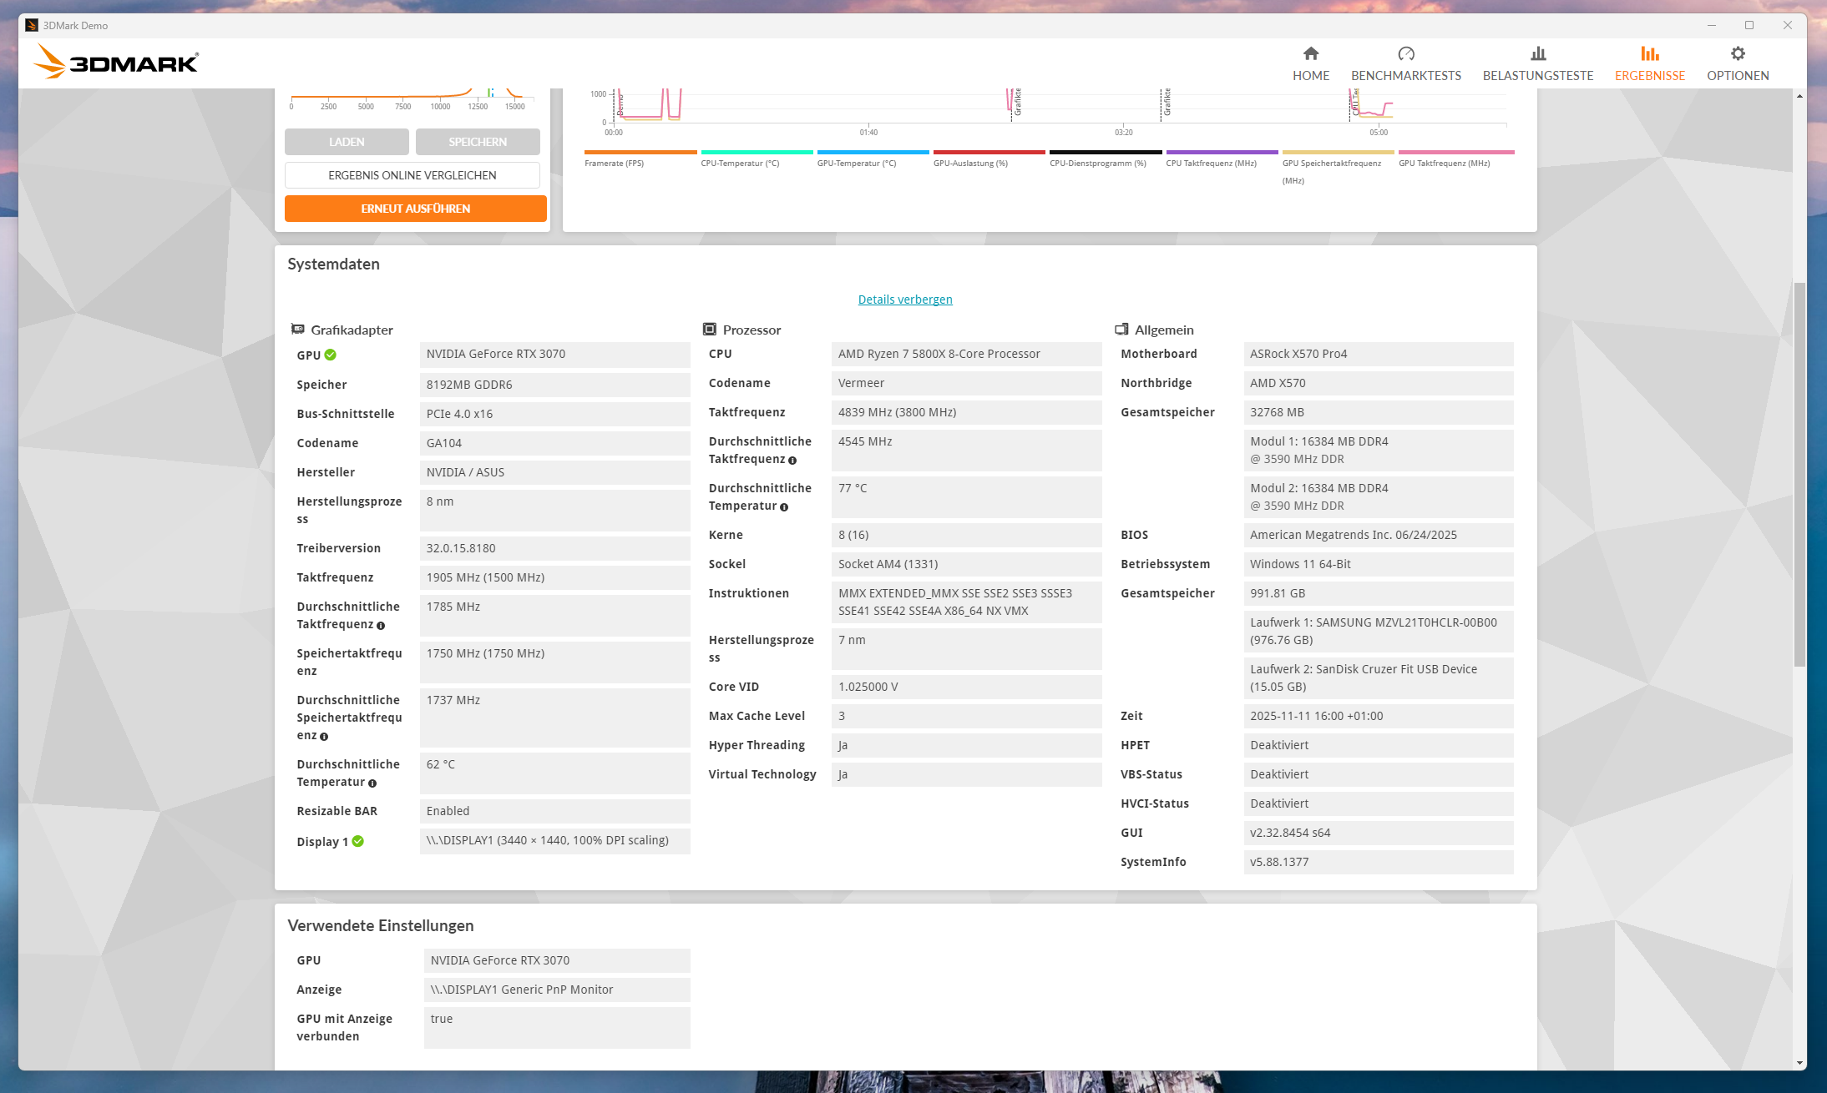Screen dimensions: 1827x1093
Task: Click info icon by Durchschnittliche Speichertaktfrequenz
Action: pos(324,737)
